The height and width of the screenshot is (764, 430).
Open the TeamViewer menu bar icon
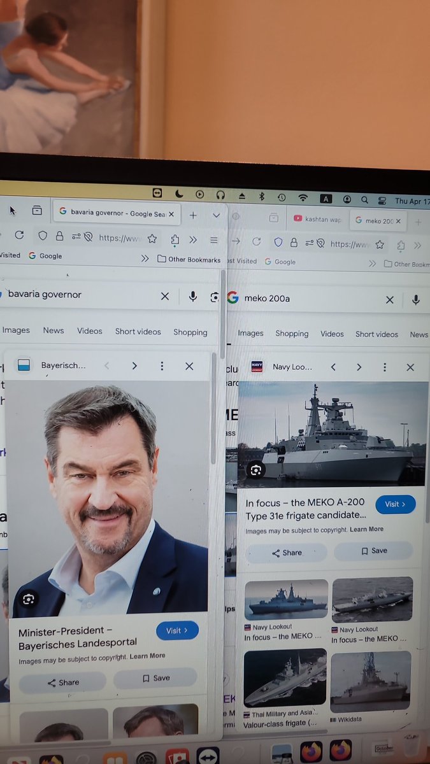click(157, 194)
